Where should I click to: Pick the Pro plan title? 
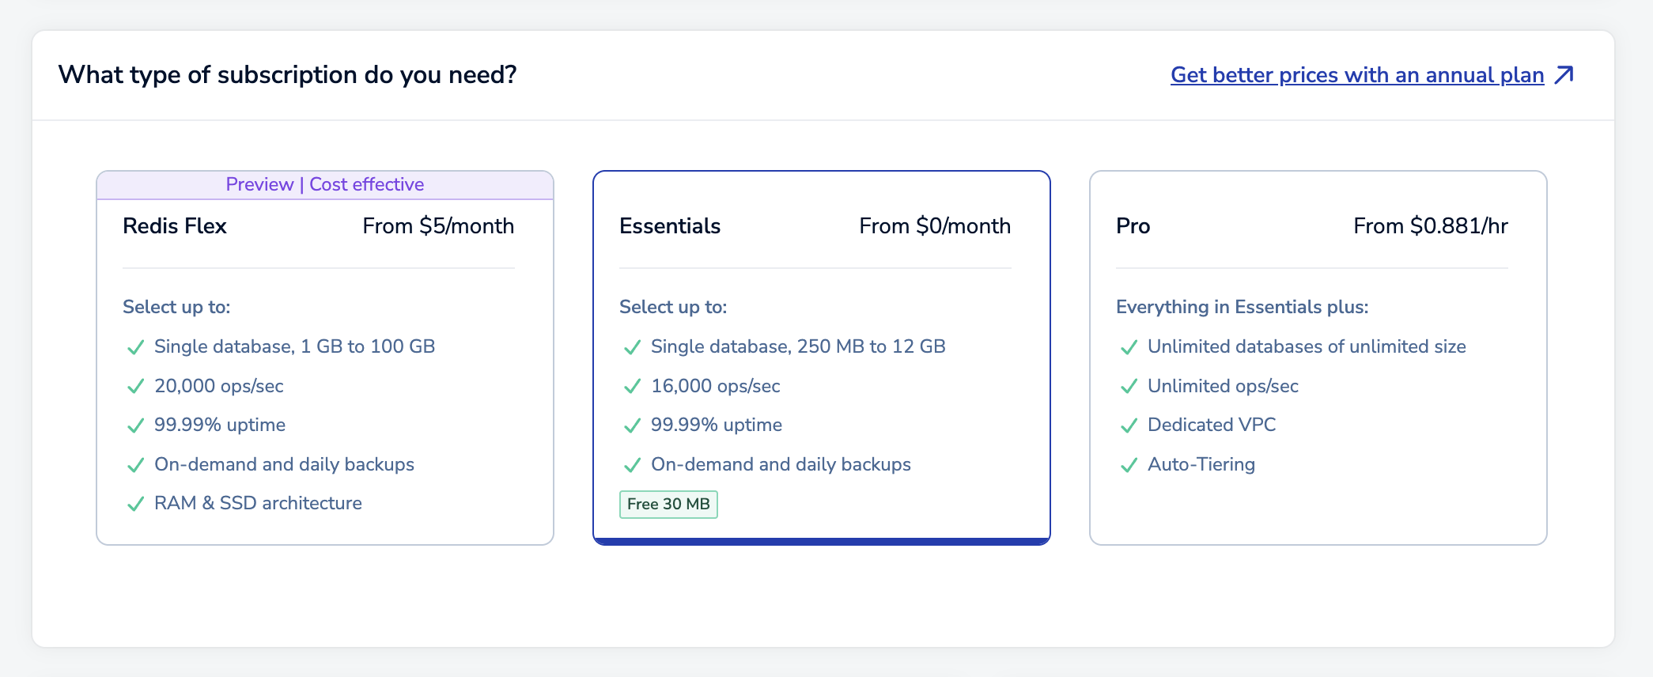[1133, 226]
